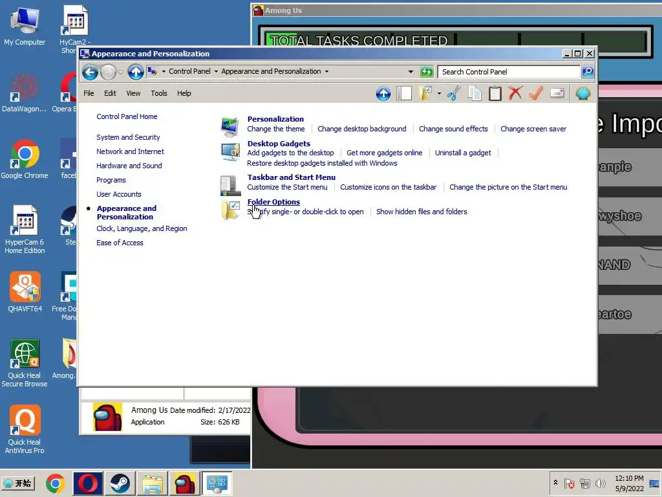Image resolution: width=662 pixels, height=497 pixels.
Task: Open Ease of Access category
Action: pyautogui.click(x=120, y=243)
